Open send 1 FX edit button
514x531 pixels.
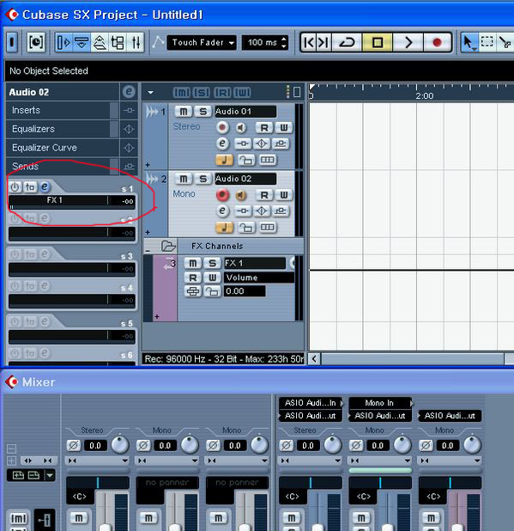45,187
